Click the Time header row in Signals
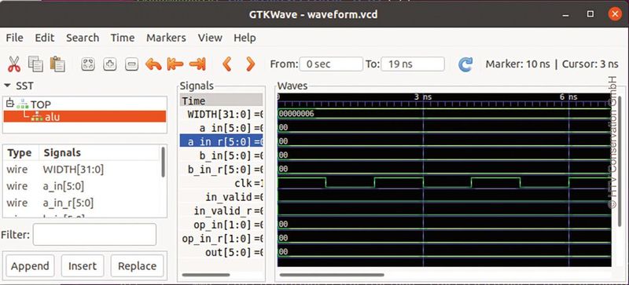The width and height of the screenshot is (629, 285). coord(222,100)
